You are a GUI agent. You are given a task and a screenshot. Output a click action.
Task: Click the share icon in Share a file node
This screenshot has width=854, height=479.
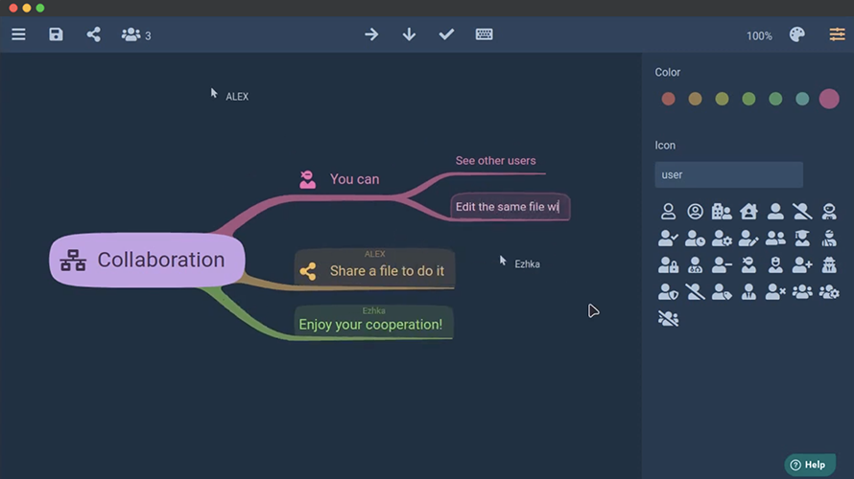click(308, 271)
